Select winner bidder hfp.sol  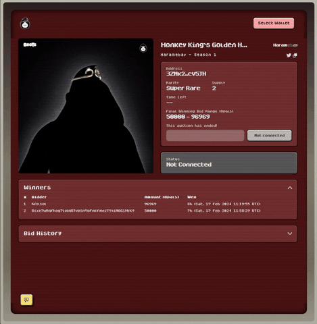coord(39,204)
